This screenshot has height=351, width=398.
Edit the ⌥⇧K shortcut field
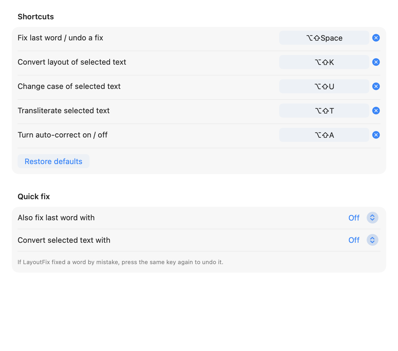tap(324, 62)
